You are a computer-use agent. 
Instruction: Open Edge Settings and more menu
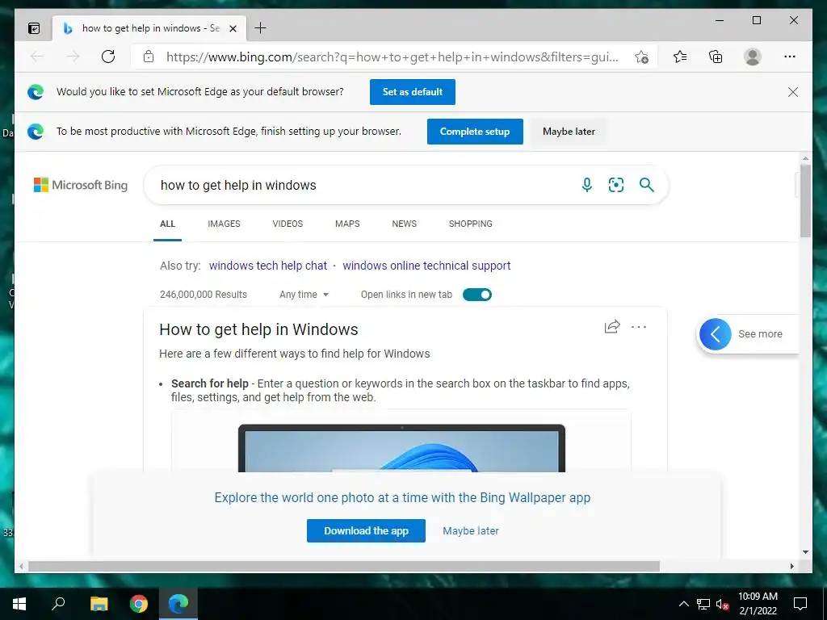point(790,57)
